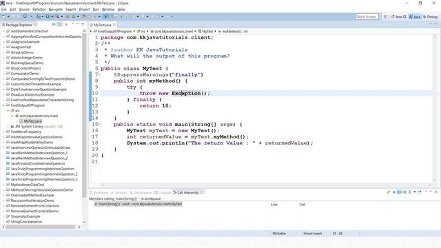Expand the FindWordFrequency project
441x248 pixels.
(3, 132)
